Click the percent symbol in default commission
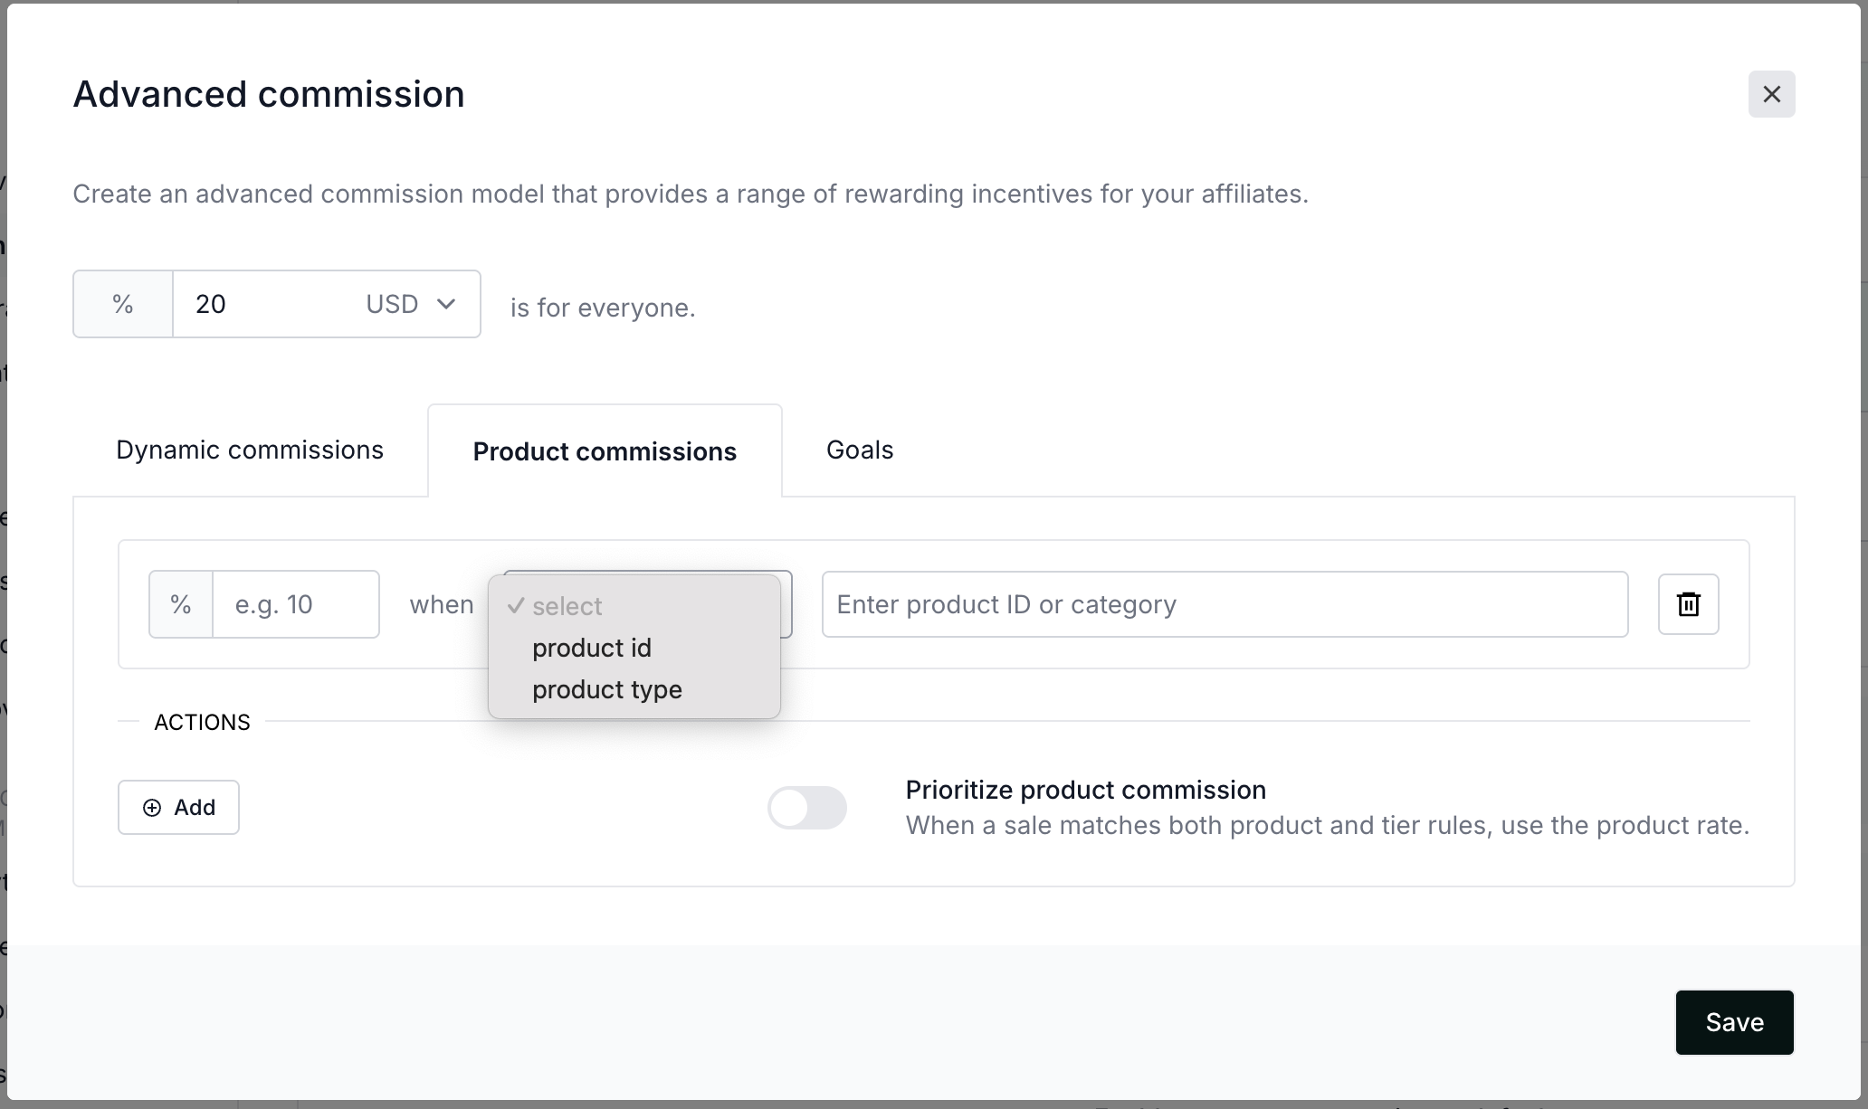The width and height of the screenshot is (1868, 1109). coord(123,304)
